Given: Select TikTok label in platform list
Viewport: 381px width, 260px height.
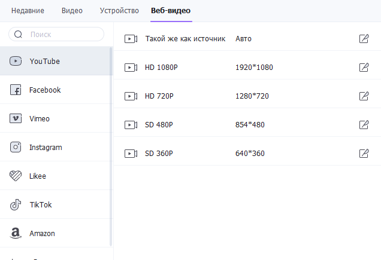Looking at the screenshot, I should click(41, 204).
